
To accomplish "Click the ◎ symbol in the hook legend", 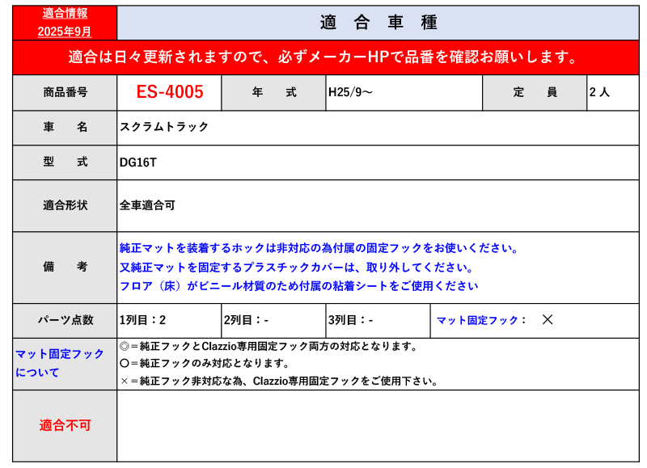I will click(x=124, y=347).
